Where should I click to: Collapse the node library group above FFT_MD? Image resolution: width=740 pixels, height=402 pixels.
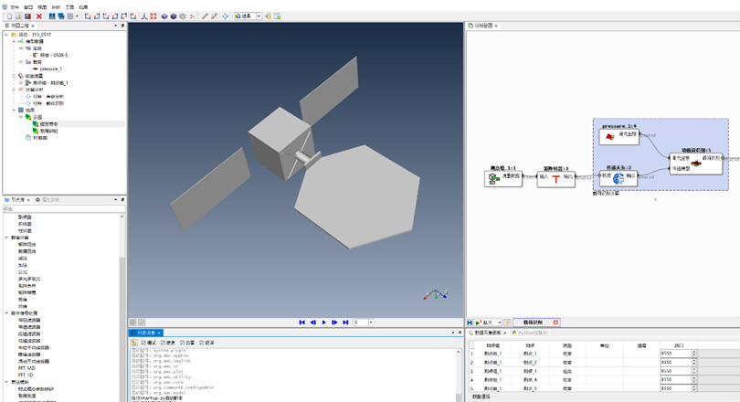point(6,312)
